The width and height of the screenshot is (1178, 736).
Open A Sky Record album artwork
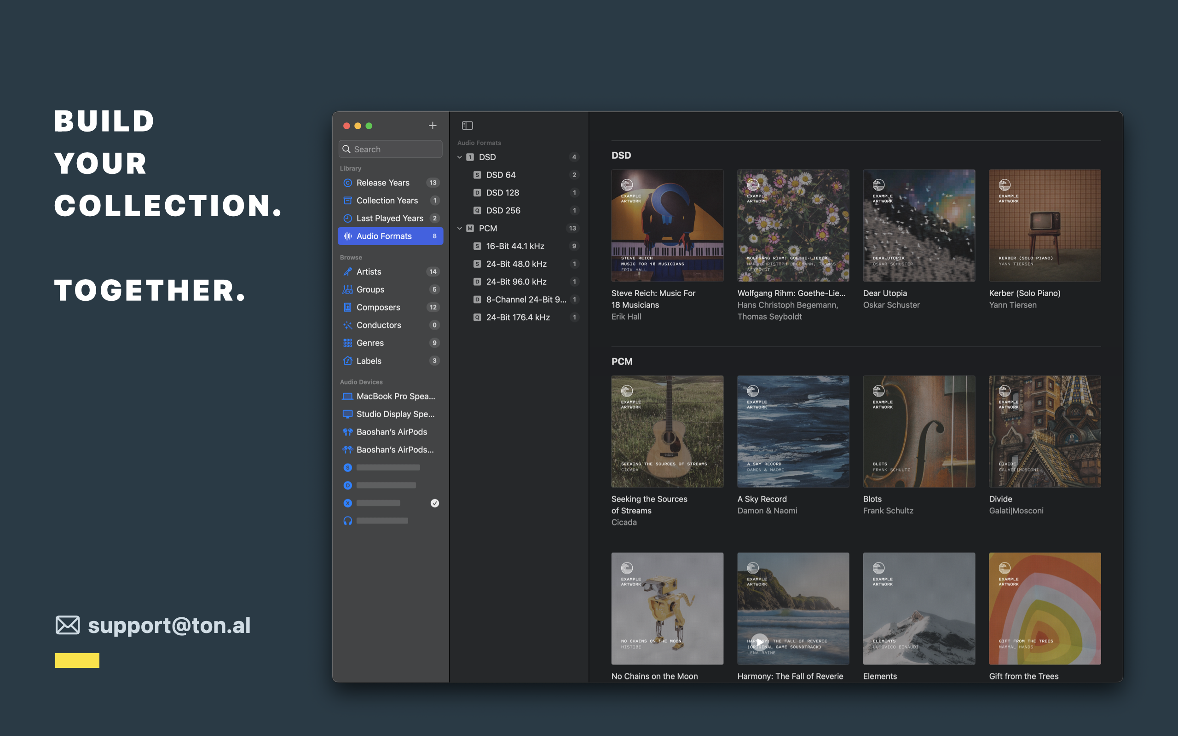793,431
